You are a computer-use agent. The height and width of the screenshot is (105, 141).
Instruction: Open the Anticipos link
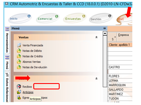tap(28, 92)
